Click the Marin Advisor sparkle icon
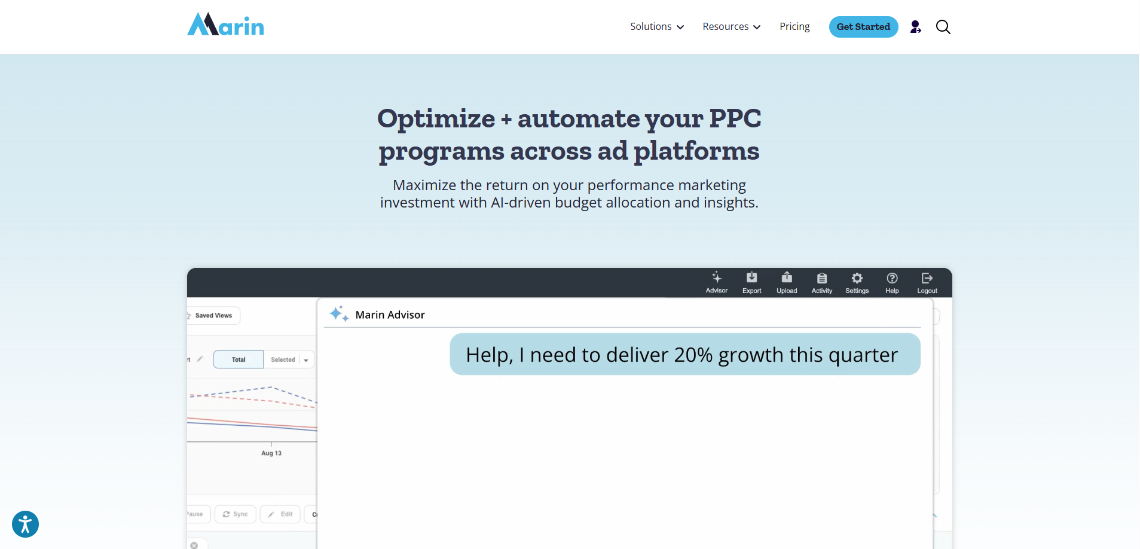 point(339,313)
